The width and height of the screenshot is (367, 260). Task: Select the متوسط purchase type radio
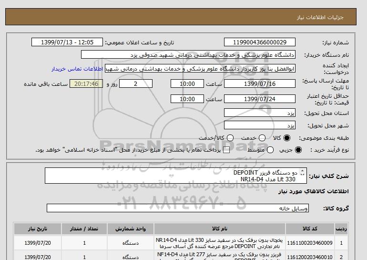270,150
